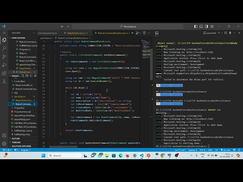Open the hamburger application menu
This screenshot has height=182, width=243.
pyautogui.click(x=4, y=33)
